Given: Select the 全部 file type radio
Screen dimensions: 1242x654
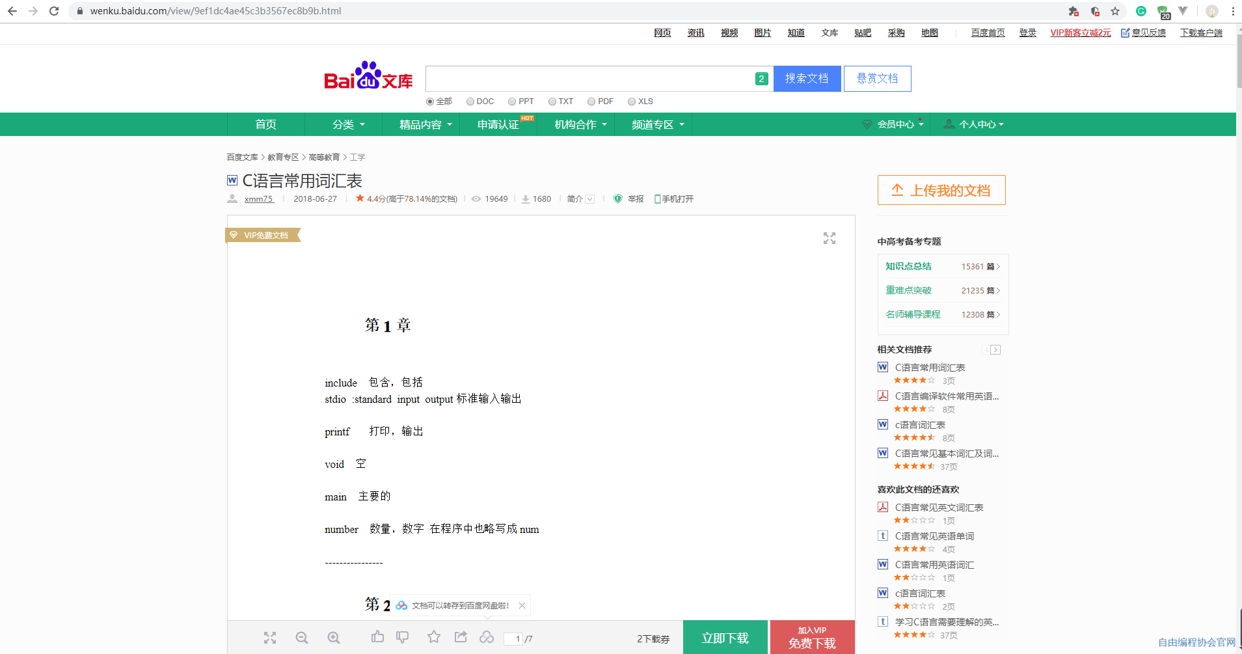Looking at the screenshot, I should [430, 102].
